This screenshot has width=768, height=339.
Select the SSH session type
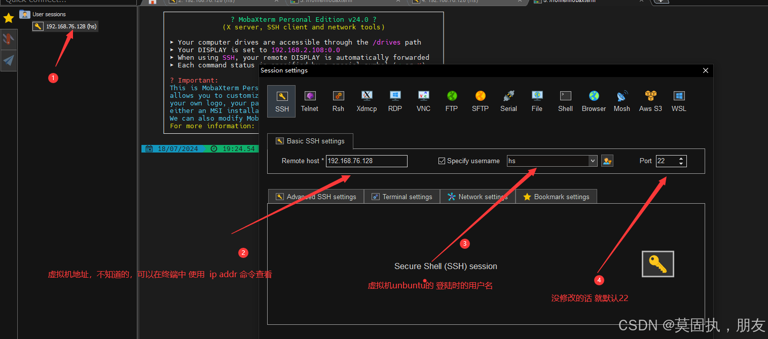click(282, 101)
